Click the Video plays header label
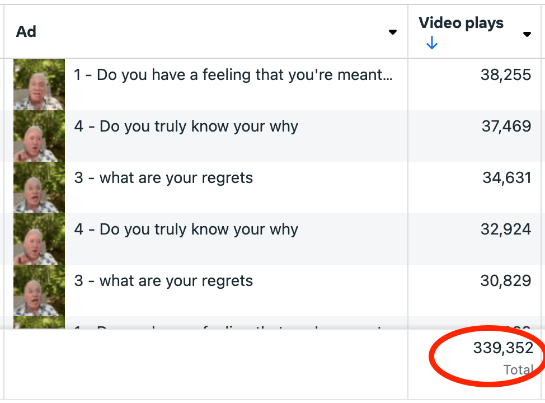This screenshot has height=403, width=545. tap(461, 23)
